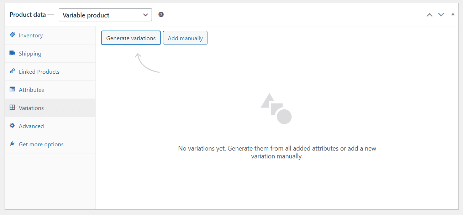Open the Variable product type dropdown
Screen dimensions: 463x215
tap(105, 15)
